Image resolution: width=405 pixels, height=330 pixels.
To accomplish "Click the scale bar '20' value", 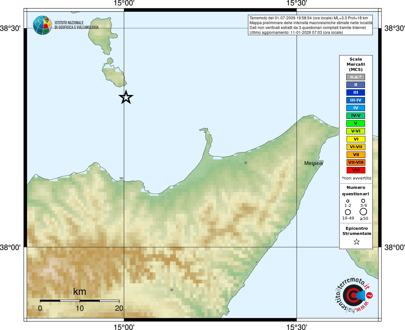I will [x=119, y=308].
